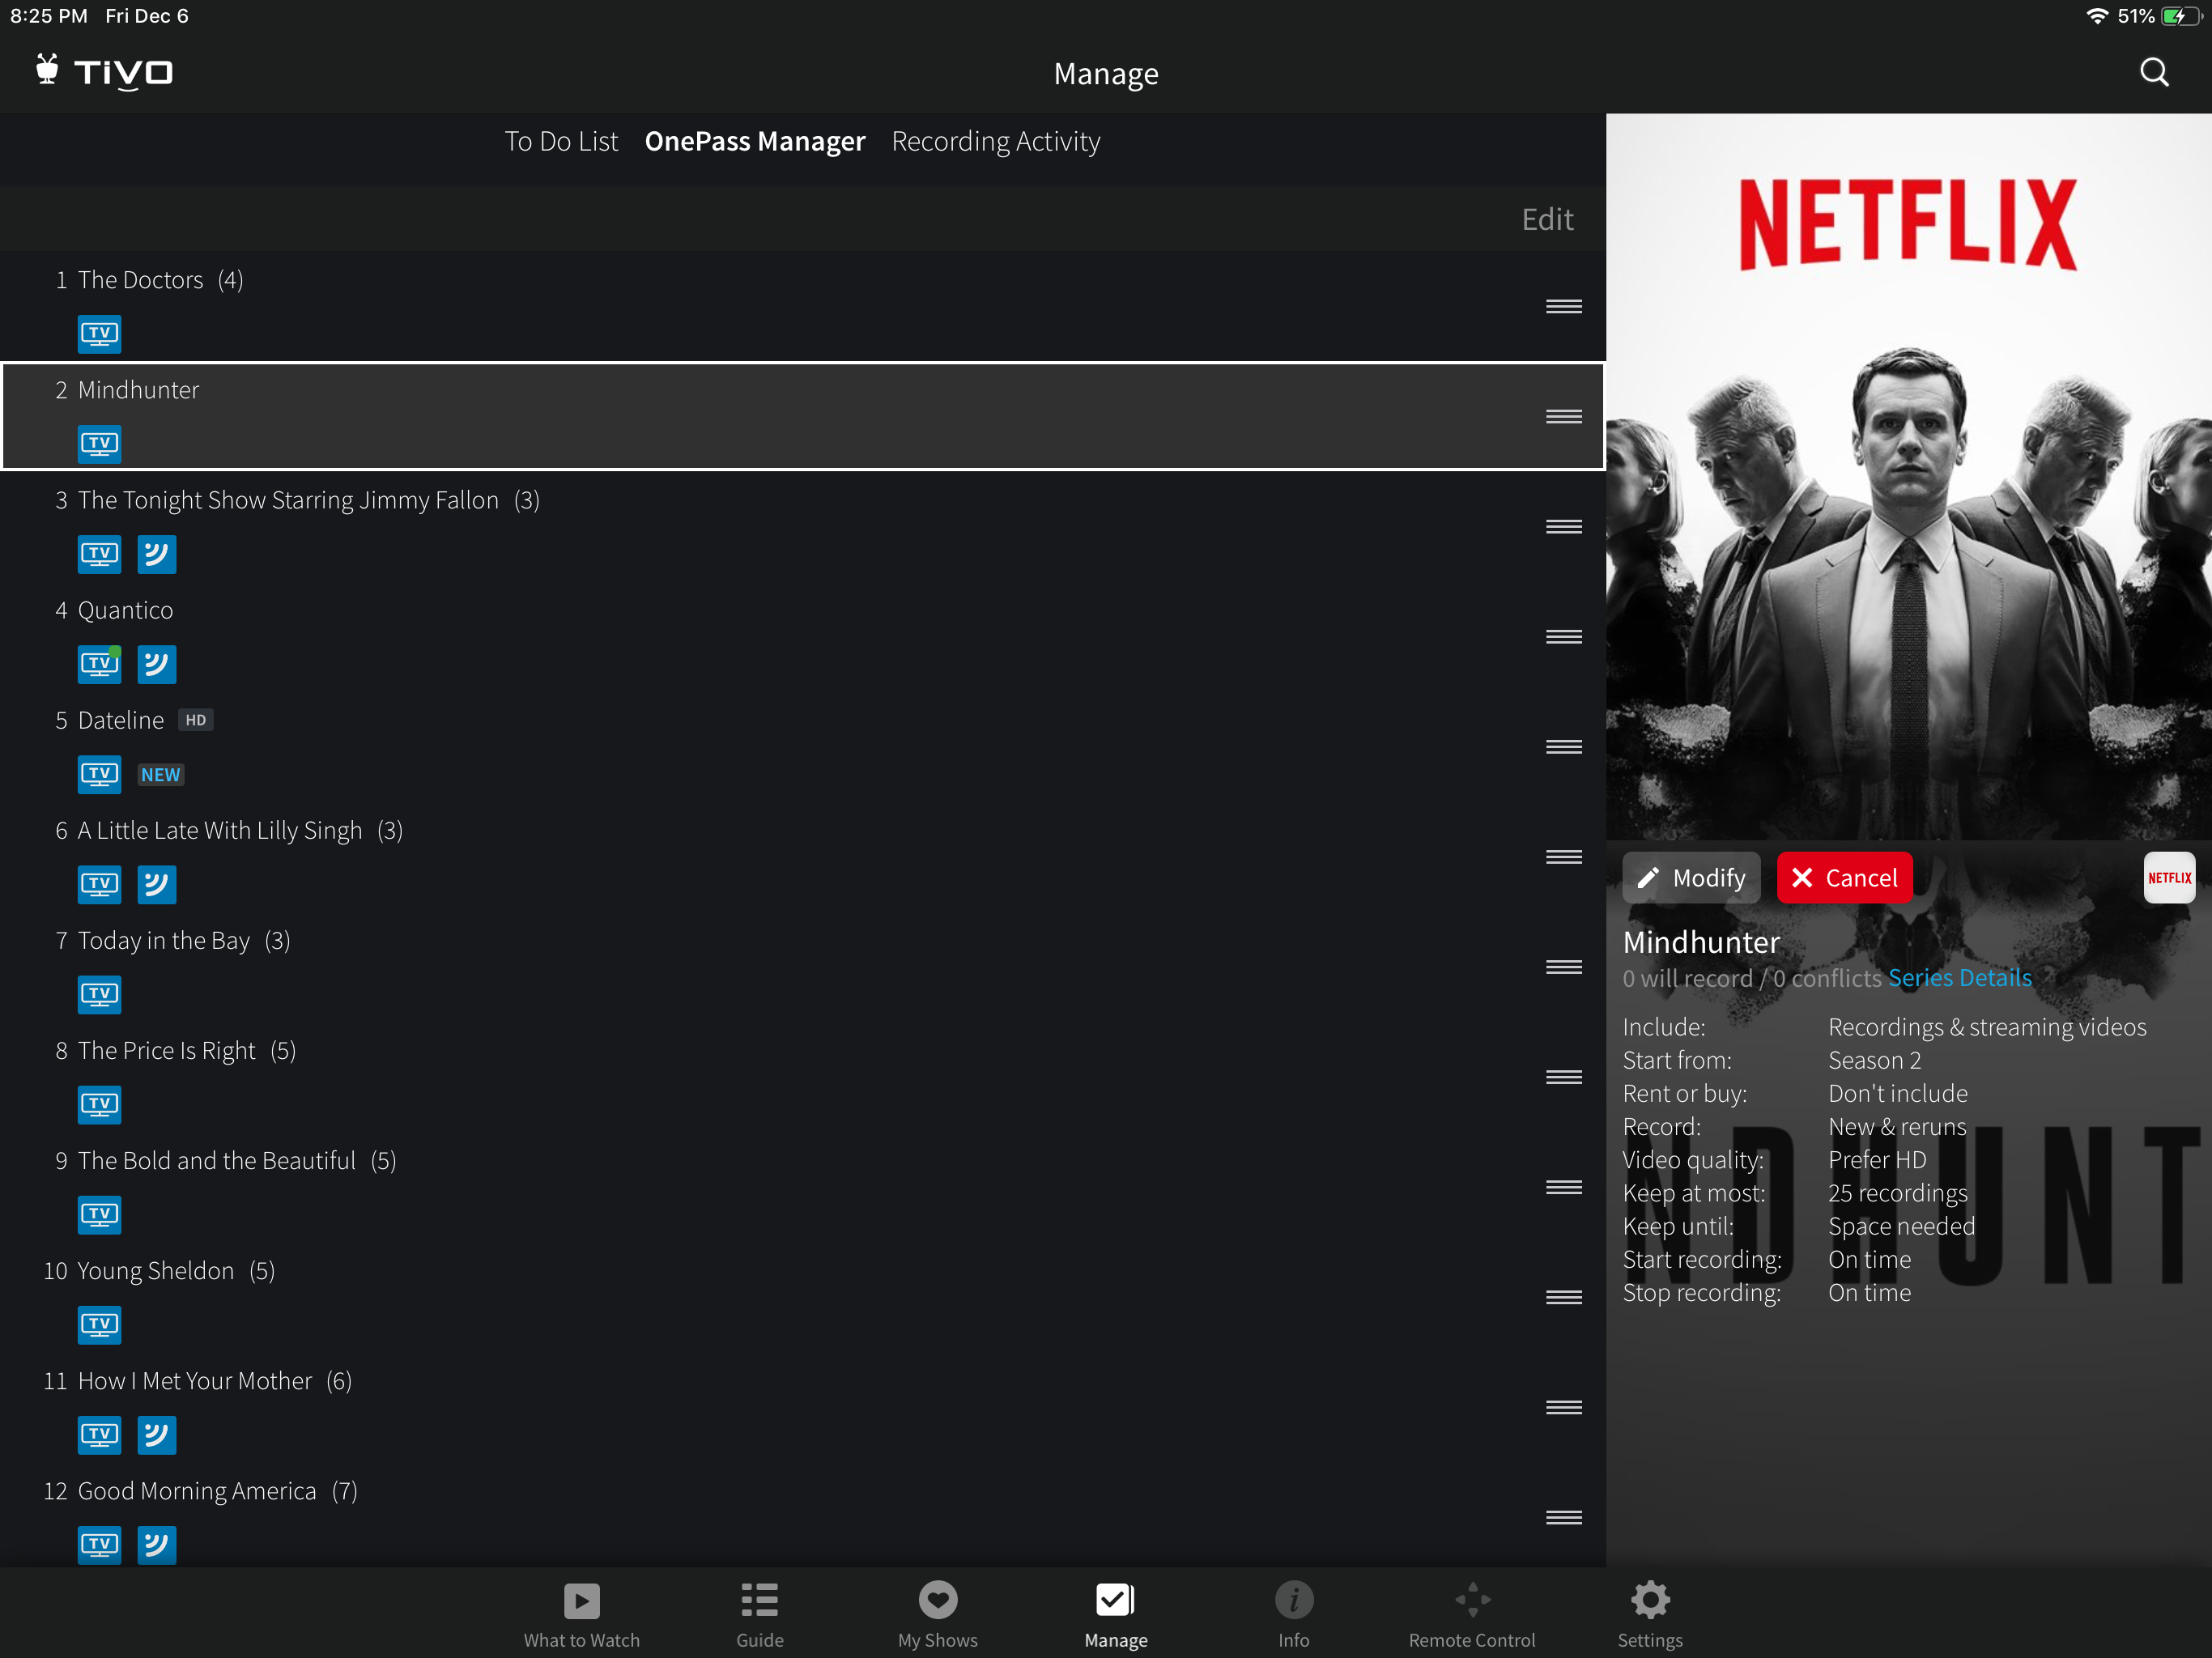Switch to the To Do List tab
The image size is (2212, 1658).
(x=561, y=141)
